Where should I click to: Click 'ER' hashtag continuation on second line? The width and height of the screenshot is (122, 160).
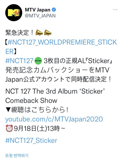tap(9, 52)
